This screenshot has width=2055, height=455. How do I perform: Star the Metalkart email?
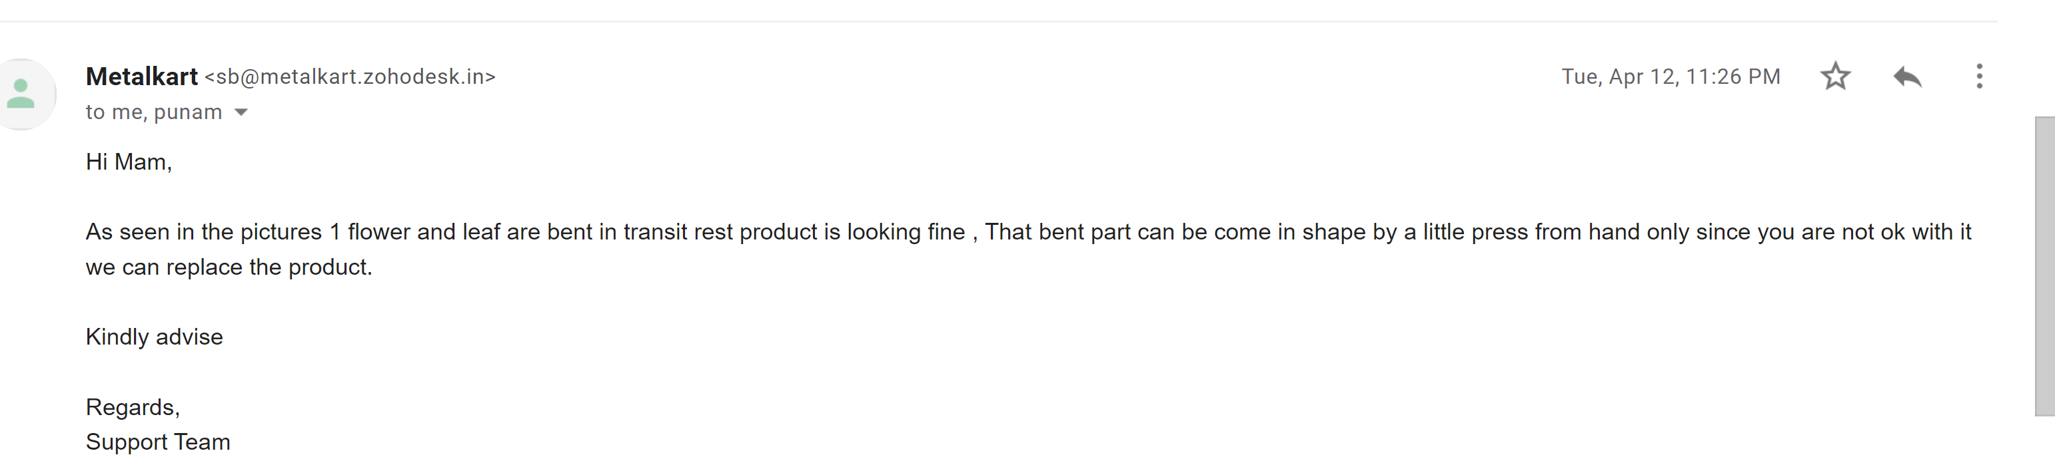[1835, 76]
